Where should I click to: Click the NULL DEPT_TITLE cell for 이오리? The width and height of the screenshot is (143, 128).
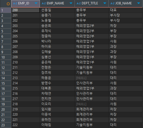point(92,104)
